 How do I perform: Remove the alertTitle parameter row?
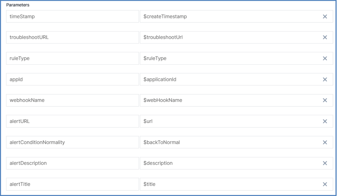tap(325, 184)
